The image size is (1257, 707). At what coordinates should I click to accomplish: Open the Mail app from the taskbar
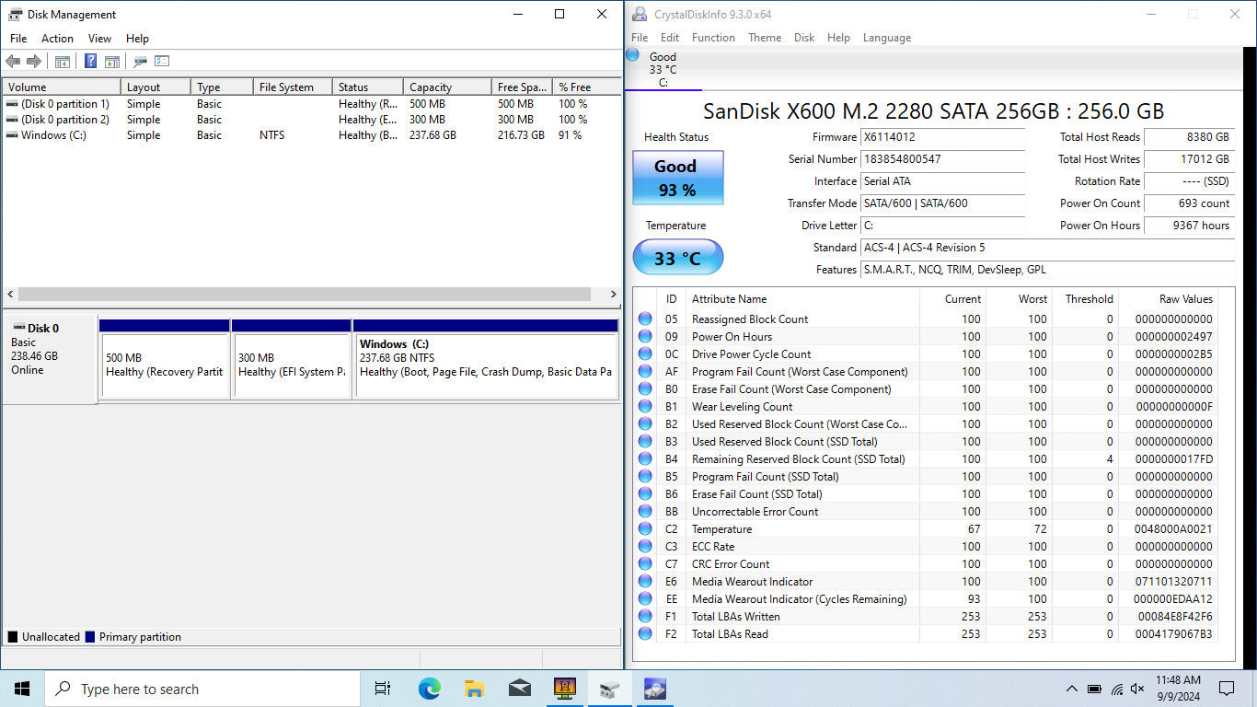519,689
